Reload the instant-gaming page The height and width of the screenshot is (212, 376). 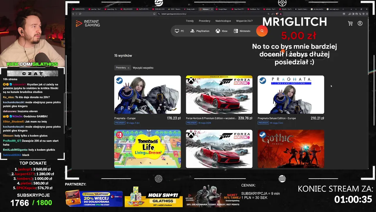click(x=80, y=14)
